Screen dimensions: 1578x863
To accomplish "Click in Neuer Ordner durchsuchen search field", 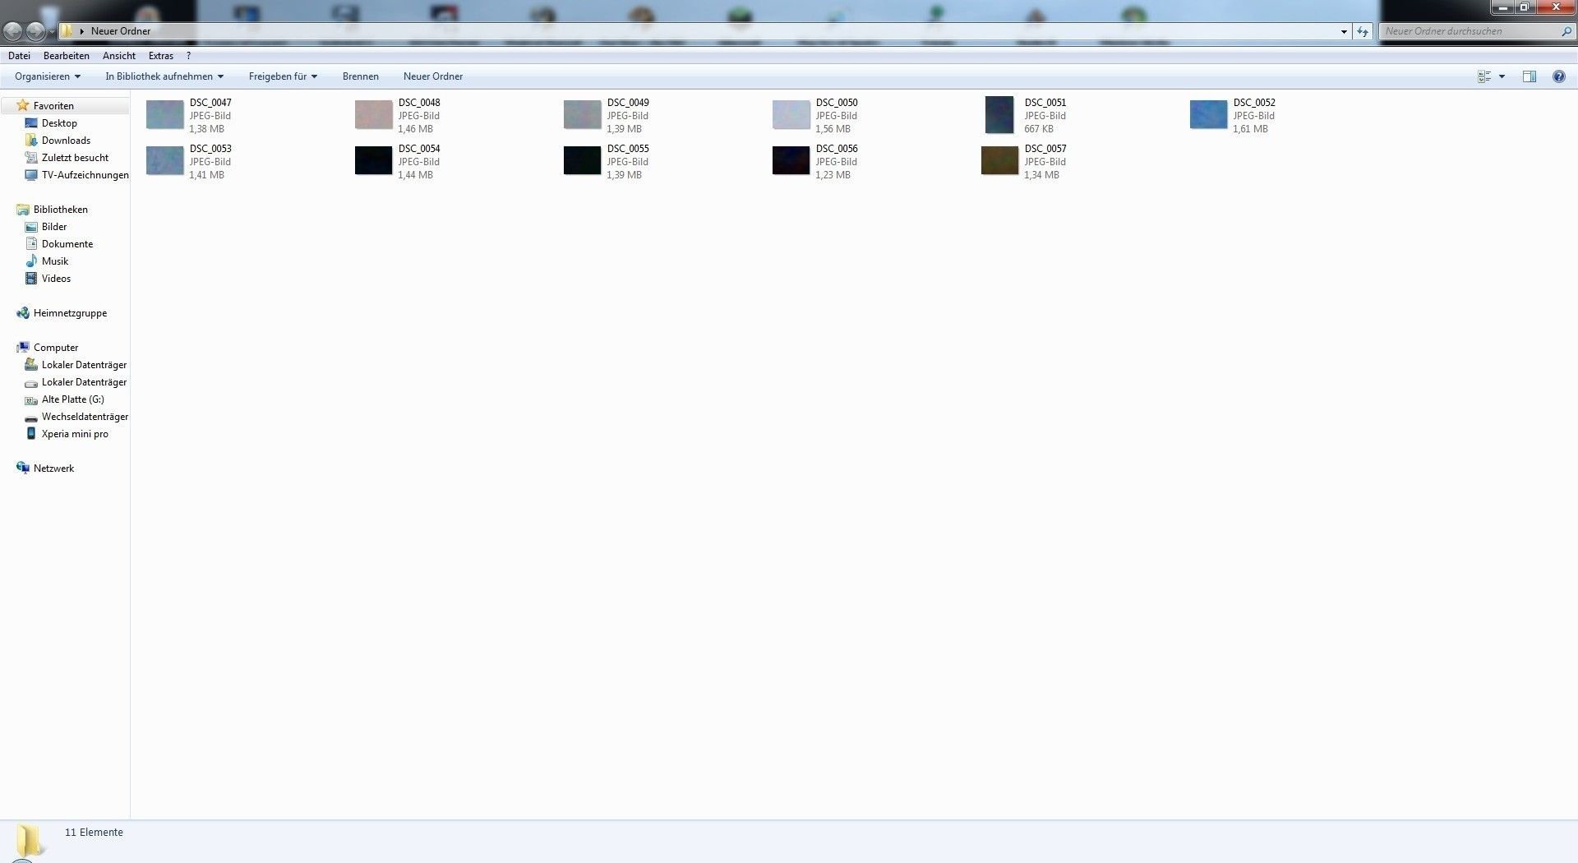I will (1469, 31).
